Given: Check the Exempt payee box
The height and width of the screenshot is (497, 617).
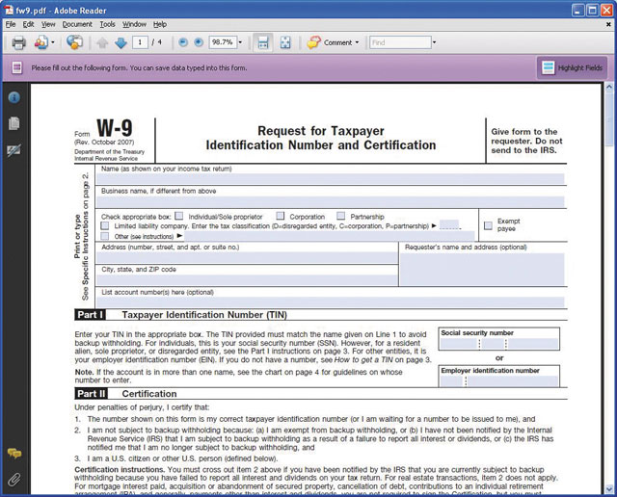Looking at the screenshot, I should 488,225.
